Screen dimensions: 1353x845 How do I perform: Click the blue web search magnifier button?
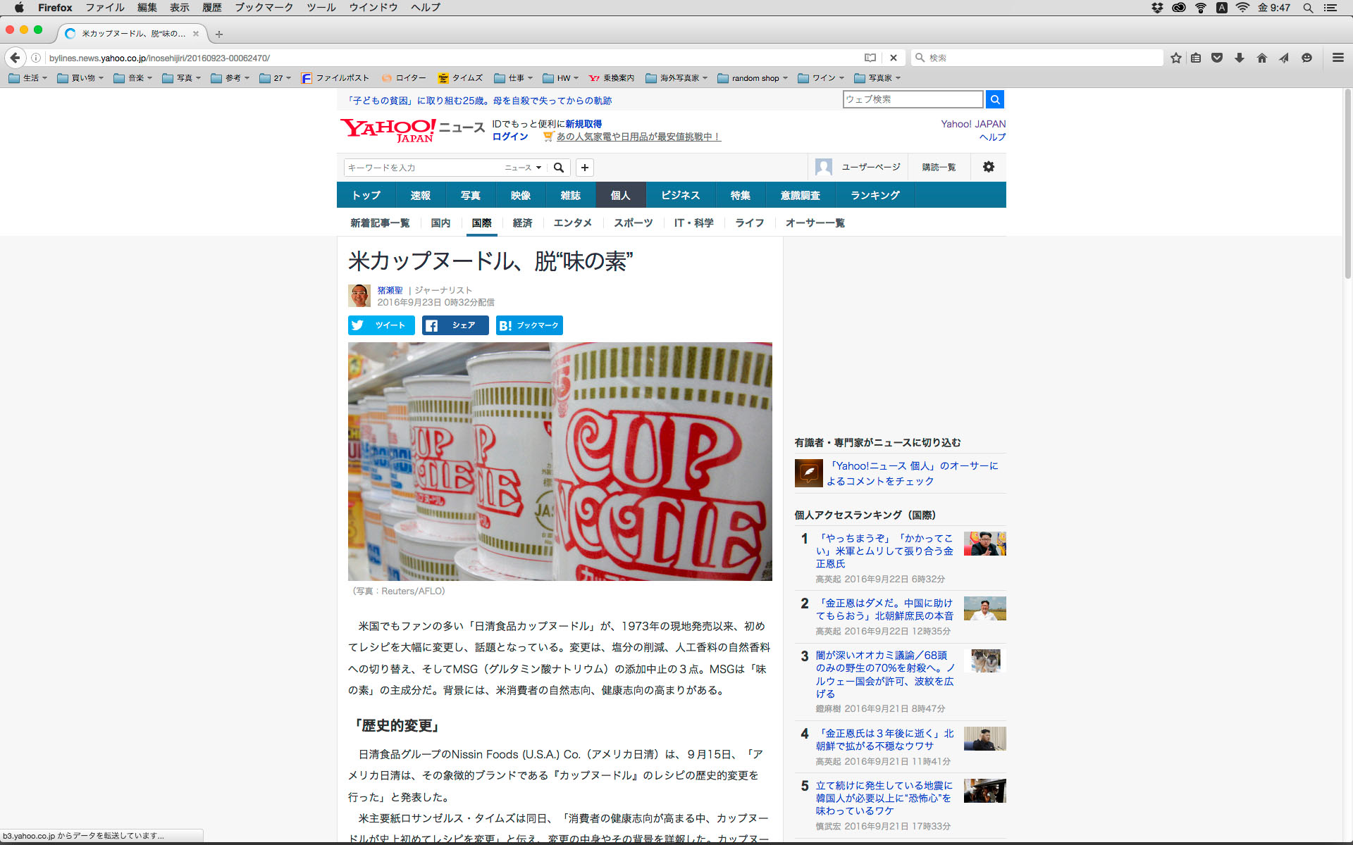994,99
